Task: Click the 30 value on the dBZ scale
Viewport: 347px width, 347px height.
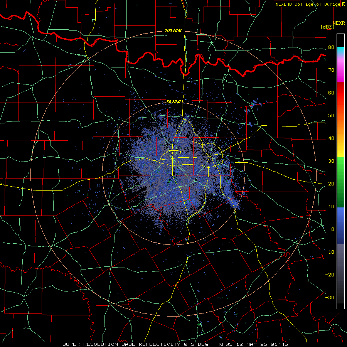Action: coord(331,161)
